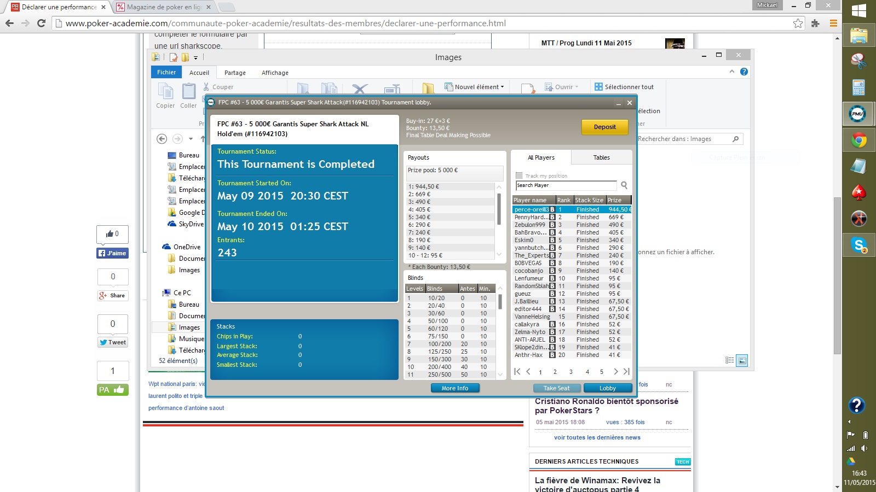Image resolution: width=876 pixels, height=492 pixels.
Task: Go to next page of players list
Action: coord(616,372)
